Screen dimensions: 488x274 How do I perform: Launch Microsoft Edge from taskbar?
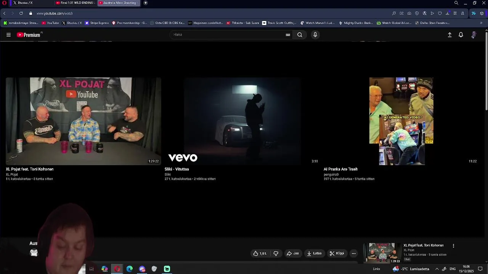coord(130,269)
